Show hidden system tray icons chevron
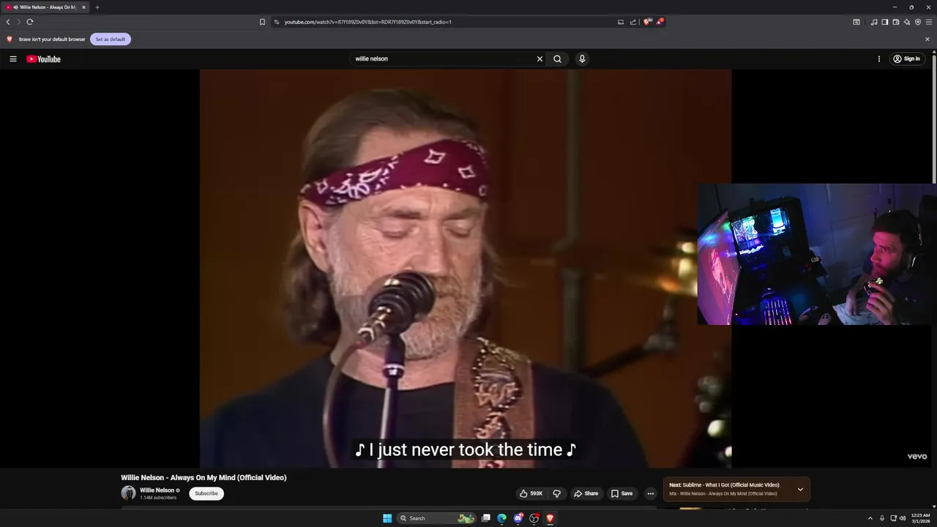Screen dimensions: 937x527 (x=871, y=518)
